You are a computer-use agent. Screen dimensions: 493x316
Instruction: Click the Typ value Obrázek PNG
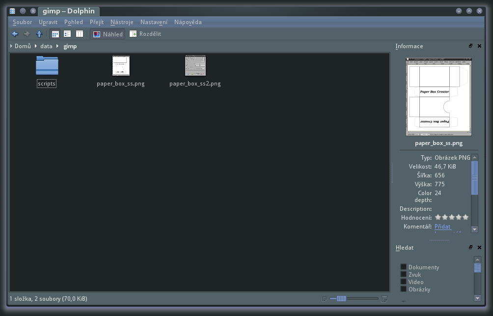click(x=452, y=158)
